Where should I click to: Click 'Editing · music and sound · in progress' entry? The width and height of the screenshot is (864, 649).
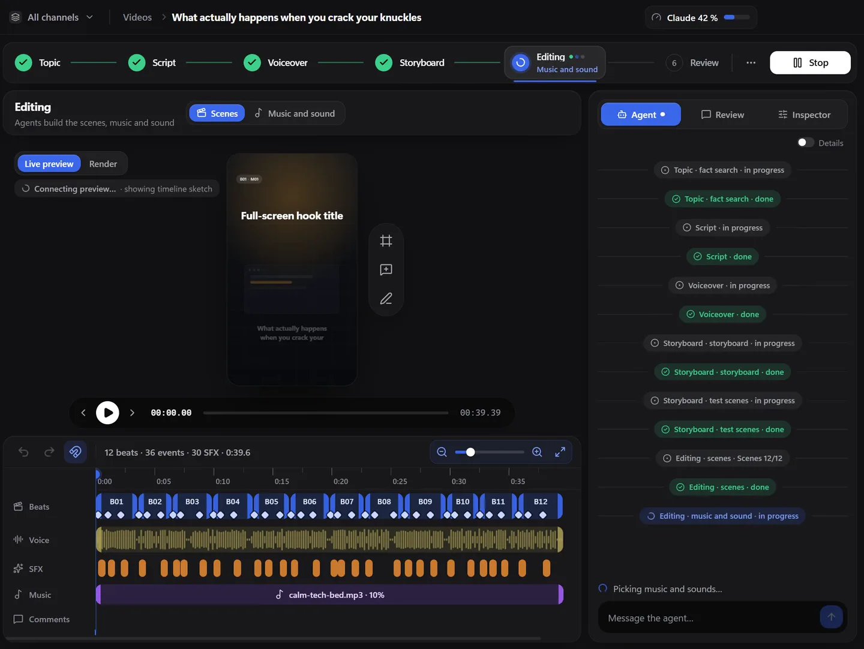[722, 516]
